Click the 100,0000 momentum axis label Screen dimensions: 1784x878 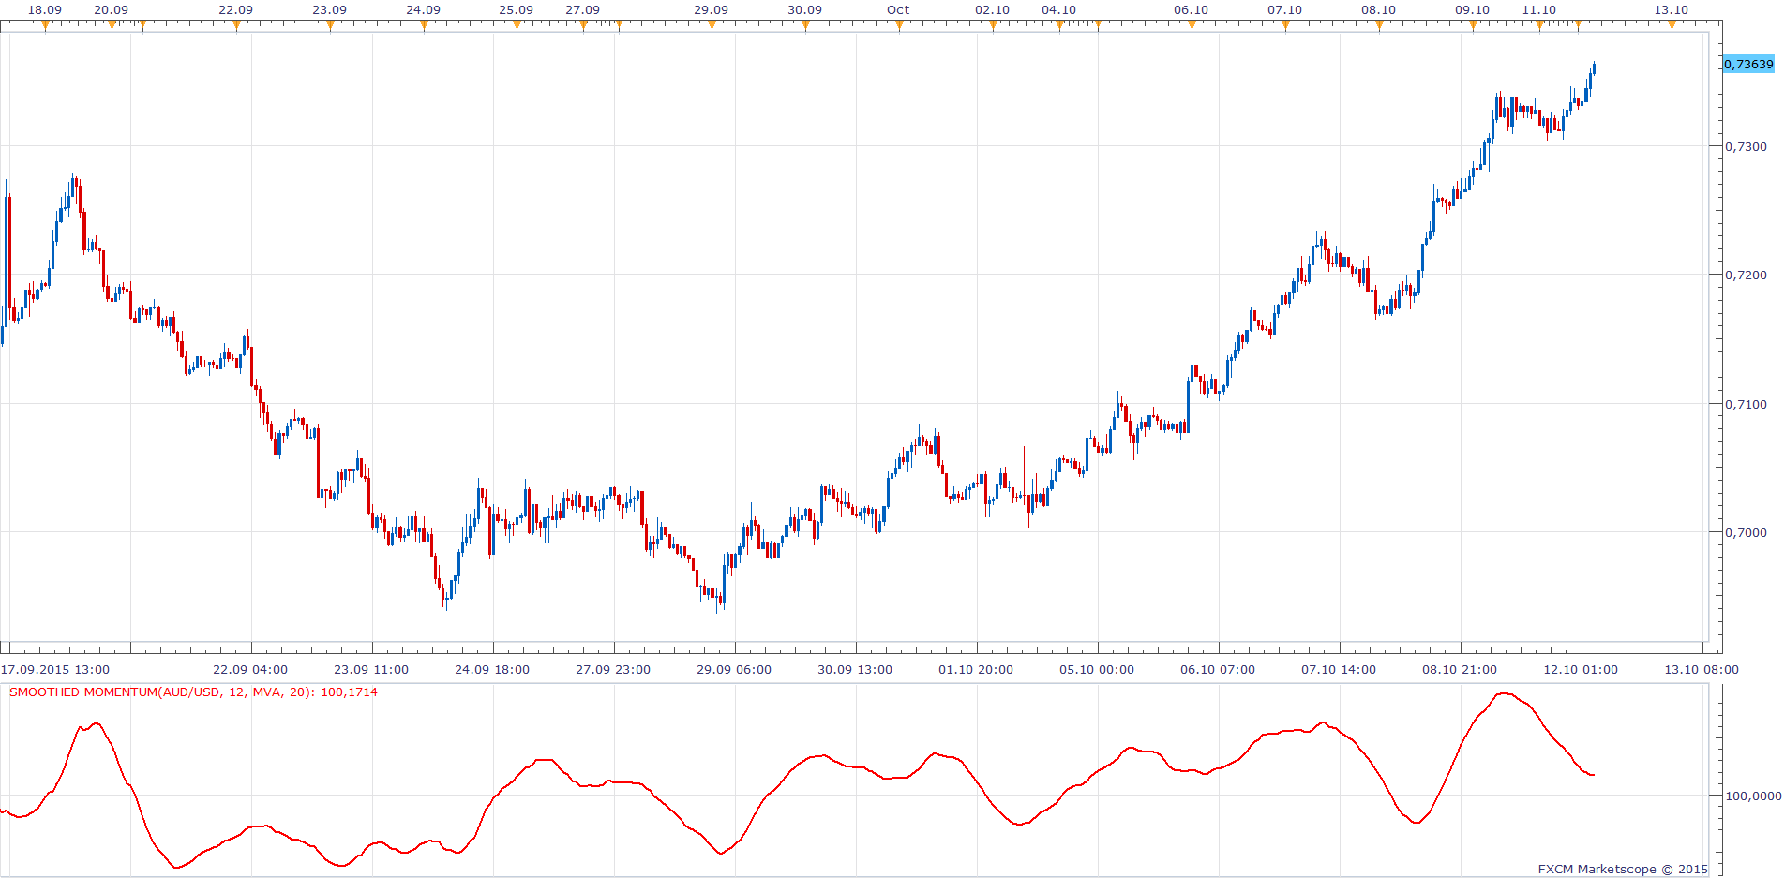point(1753,796)
